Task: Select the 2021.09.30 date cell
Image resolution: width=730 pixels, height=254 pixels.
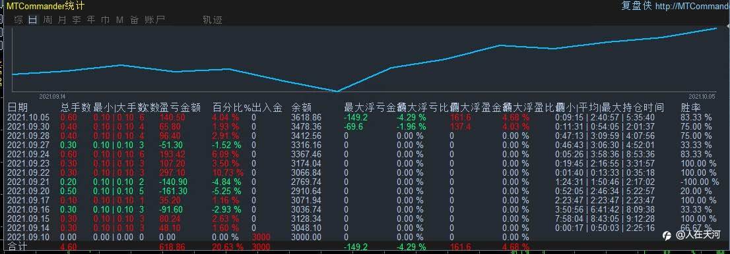Action: click(28, 127)
